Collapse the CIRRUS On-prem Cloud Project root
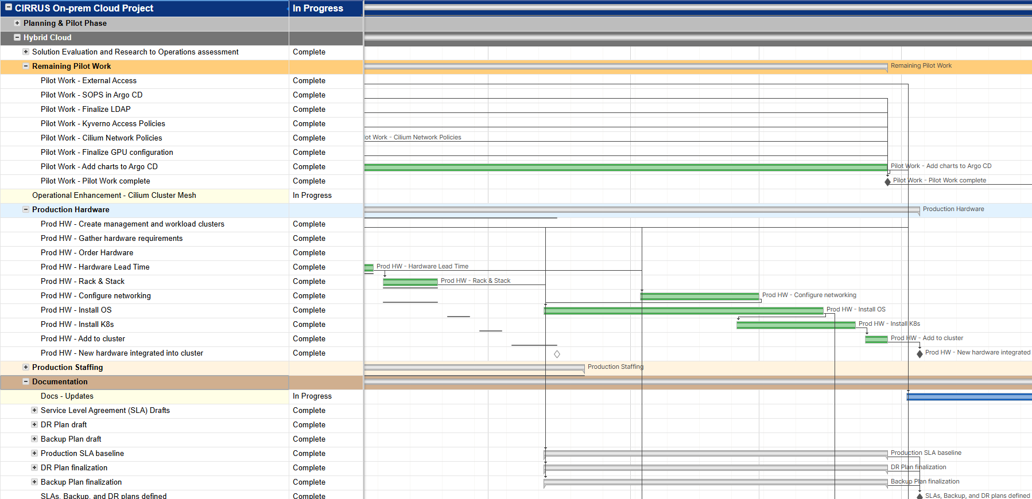Viewport: 1032px width, 499px height. [x=9, y=7]
